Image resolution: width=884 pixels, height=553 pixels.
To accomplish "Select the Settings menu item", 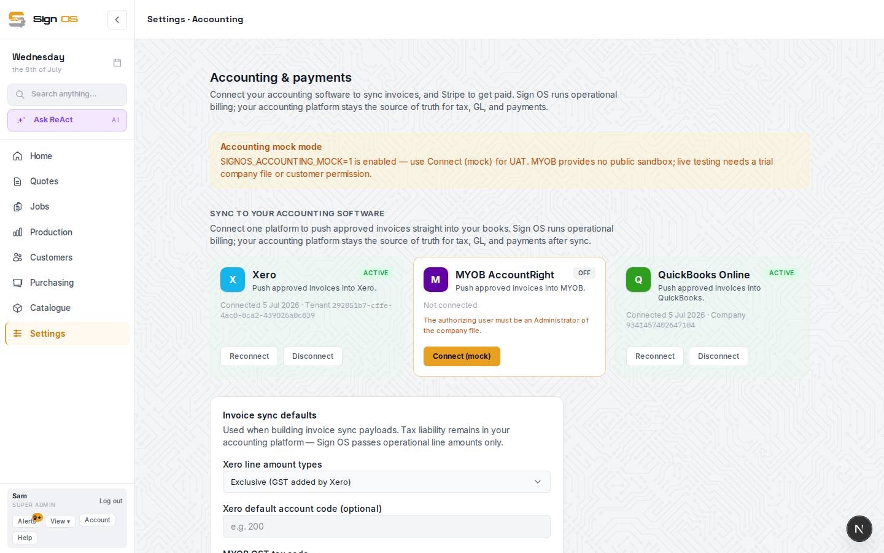I will 67,334.
